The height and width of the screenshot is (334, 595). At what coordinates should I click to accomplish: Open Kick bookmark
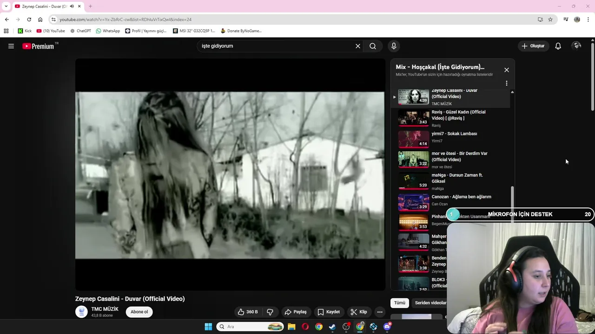[25, 31]
